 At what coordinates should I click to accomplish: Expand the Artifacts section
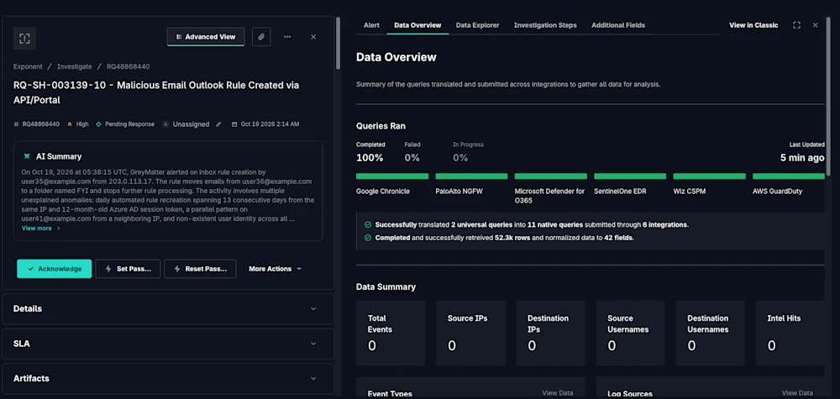(x=168, y=379)
